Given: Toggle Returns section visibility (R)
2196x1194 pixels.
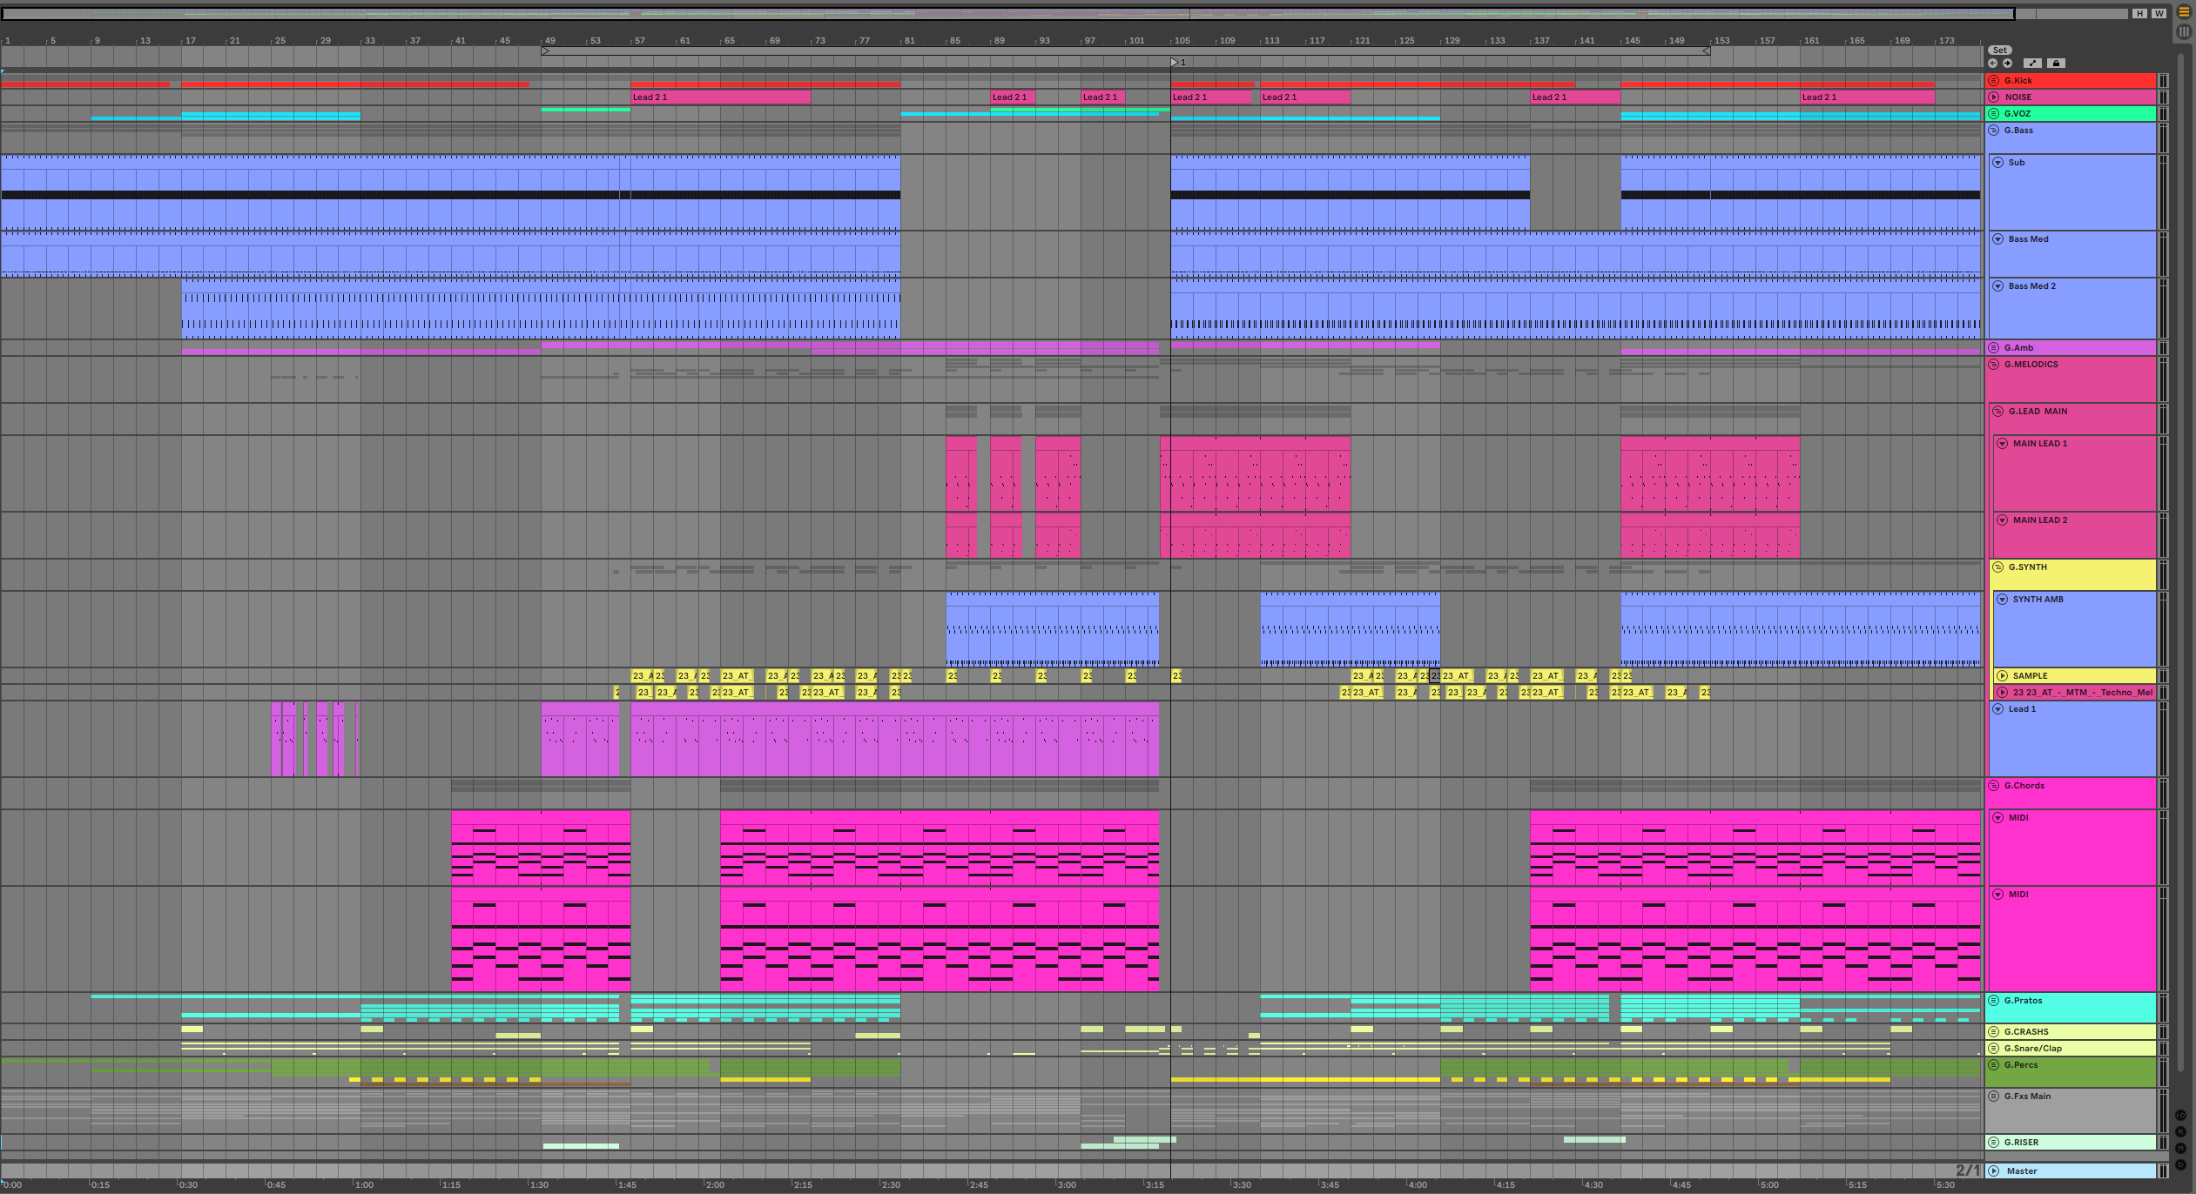Looking at the screenshot, I should [2180, 1132].
